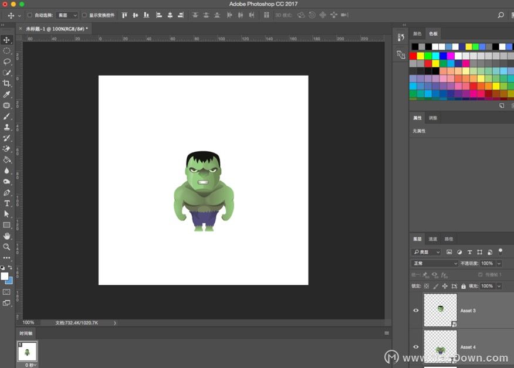Viewport: 514px width, 368px height.
Task: Select the Quick Selection tool
Action: (x=6, y=72)
